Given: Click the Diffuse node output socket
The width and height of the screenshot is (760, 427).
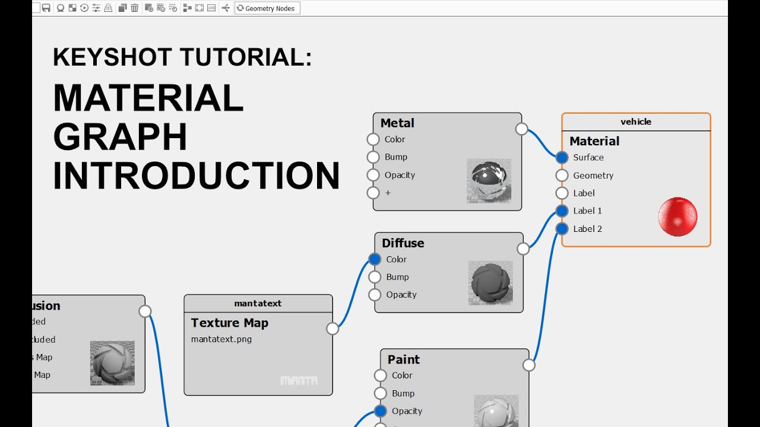Looking at the screenshot, I should pos(523,248).
